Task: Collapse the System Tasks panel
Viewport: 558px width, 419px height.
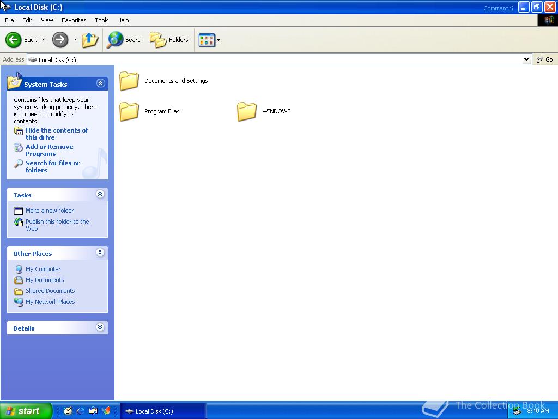Action: (x=100, y=83)
